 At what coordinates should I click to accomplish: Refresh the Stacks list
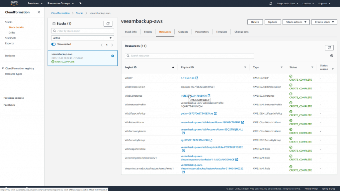click(x=108, y=24)
